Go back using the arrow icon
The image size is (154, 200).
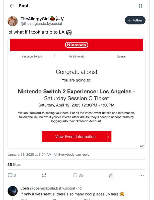12,6
